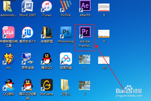Open the my game shortcut icon
151x101 pixels.
pyautogui.click(x=9, y=59)
